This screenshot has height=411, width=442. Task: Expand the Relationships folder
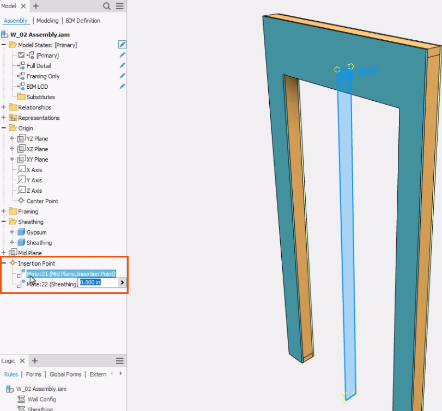[4, 108]
